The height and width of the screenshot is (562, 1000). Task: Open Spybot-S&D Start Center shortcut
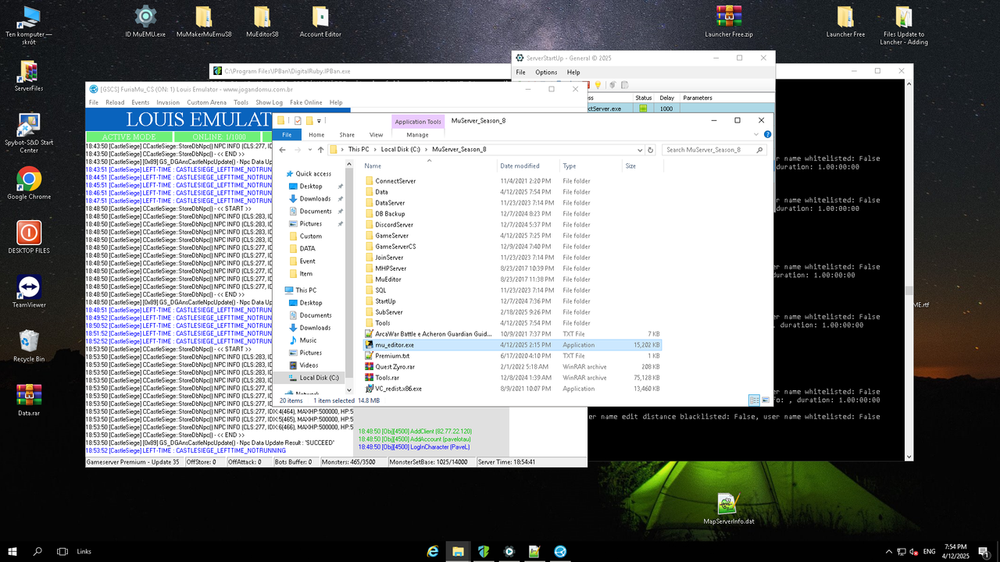click(29, 133)
